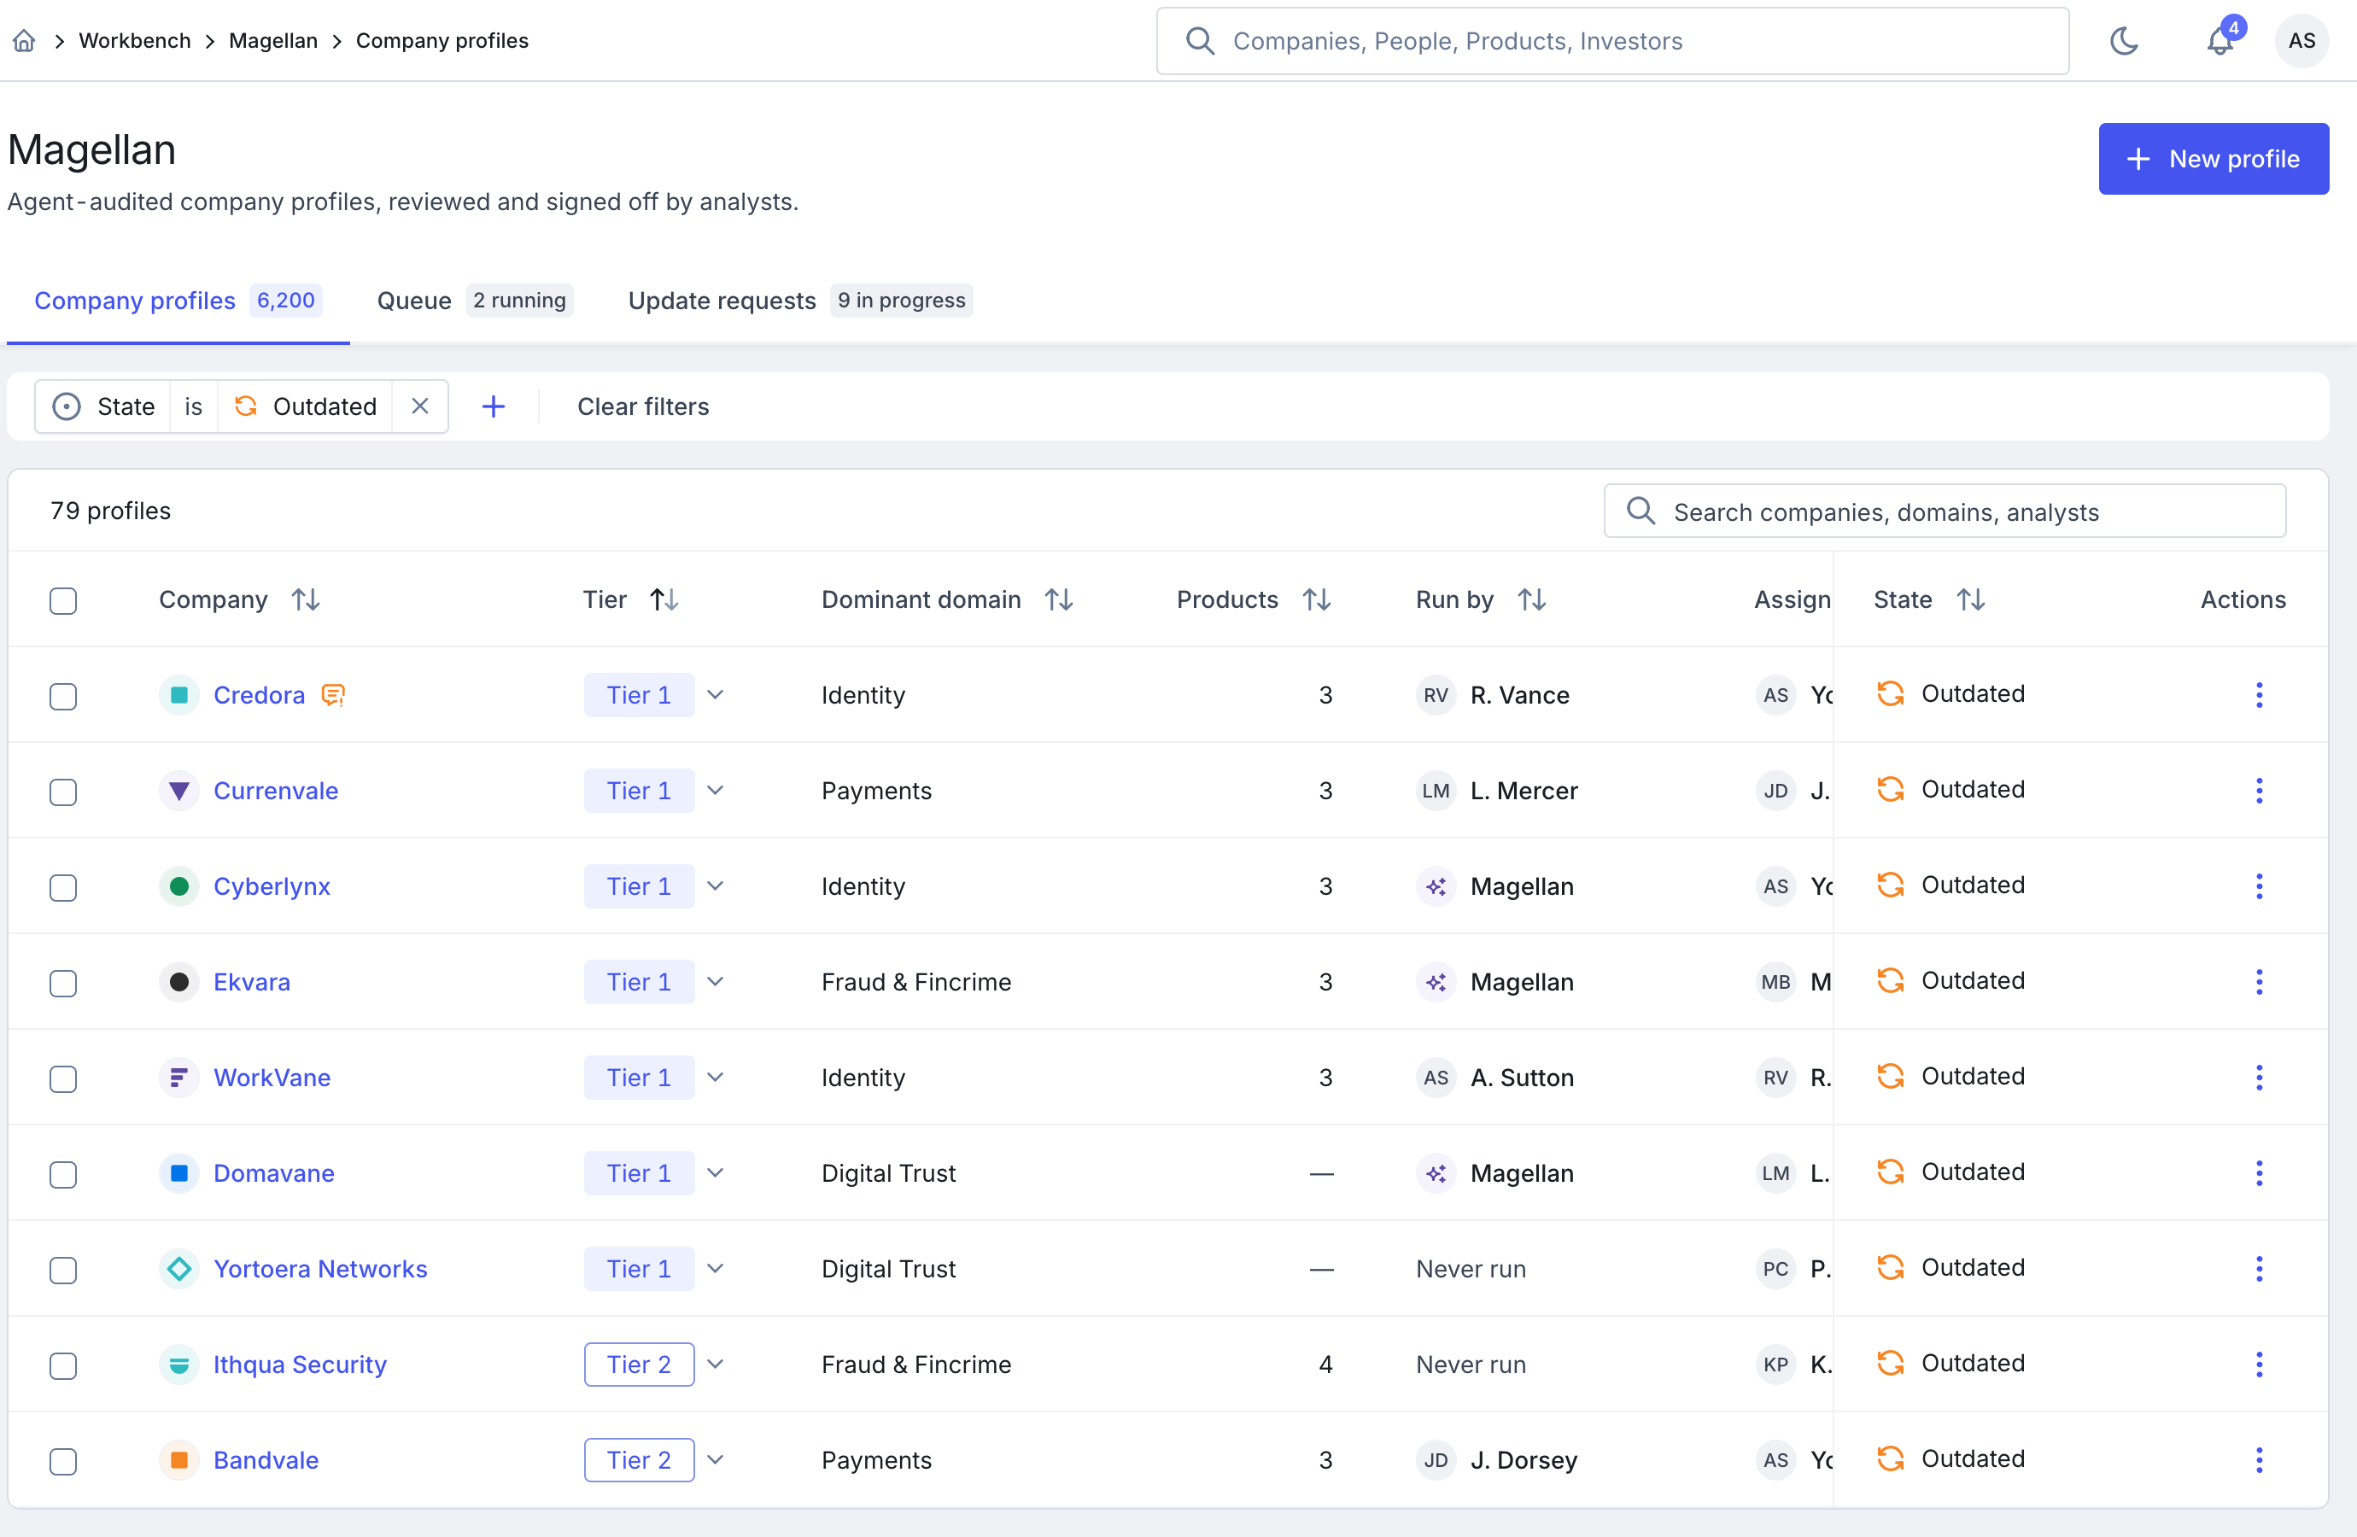Open actions menu for Domavane row
2357x1537 pixels.
[x=2259, y=1173]
